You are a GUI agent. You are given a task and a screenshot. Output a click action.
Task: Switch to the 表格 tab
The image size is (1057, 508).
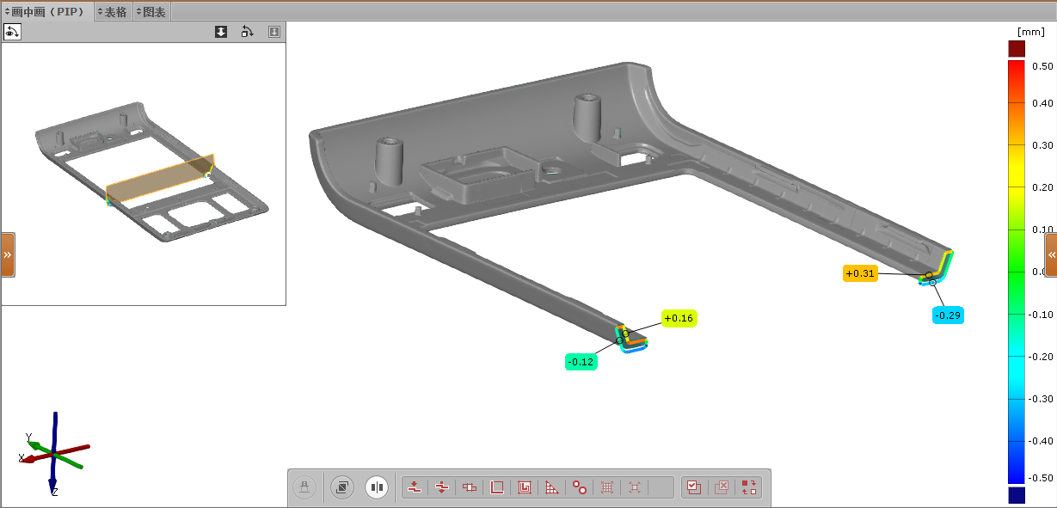[113, 11]
